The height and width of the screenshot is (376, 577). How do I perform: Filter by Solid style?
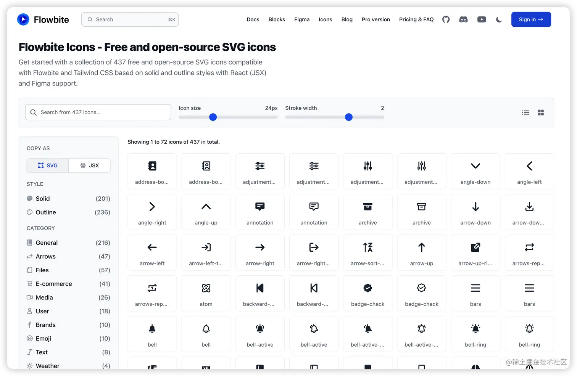click(x=68, y=199)
